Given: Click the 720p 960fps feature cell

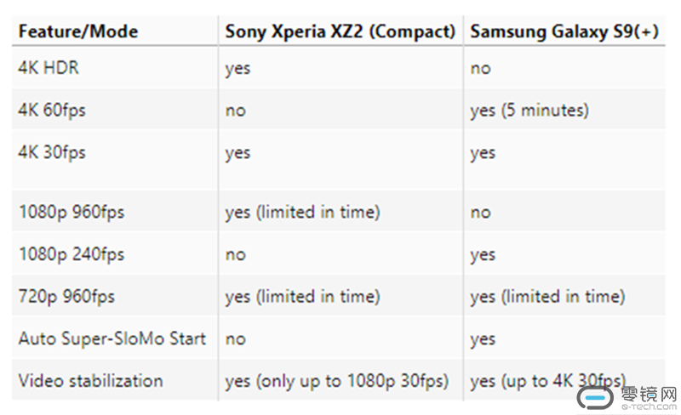Looking at the screenshot, I should point(66,297).
